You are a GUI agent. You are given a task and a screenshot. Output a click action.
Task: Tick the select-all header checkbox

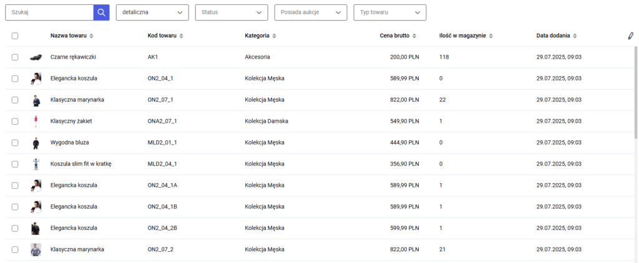(x=15, y=36)
